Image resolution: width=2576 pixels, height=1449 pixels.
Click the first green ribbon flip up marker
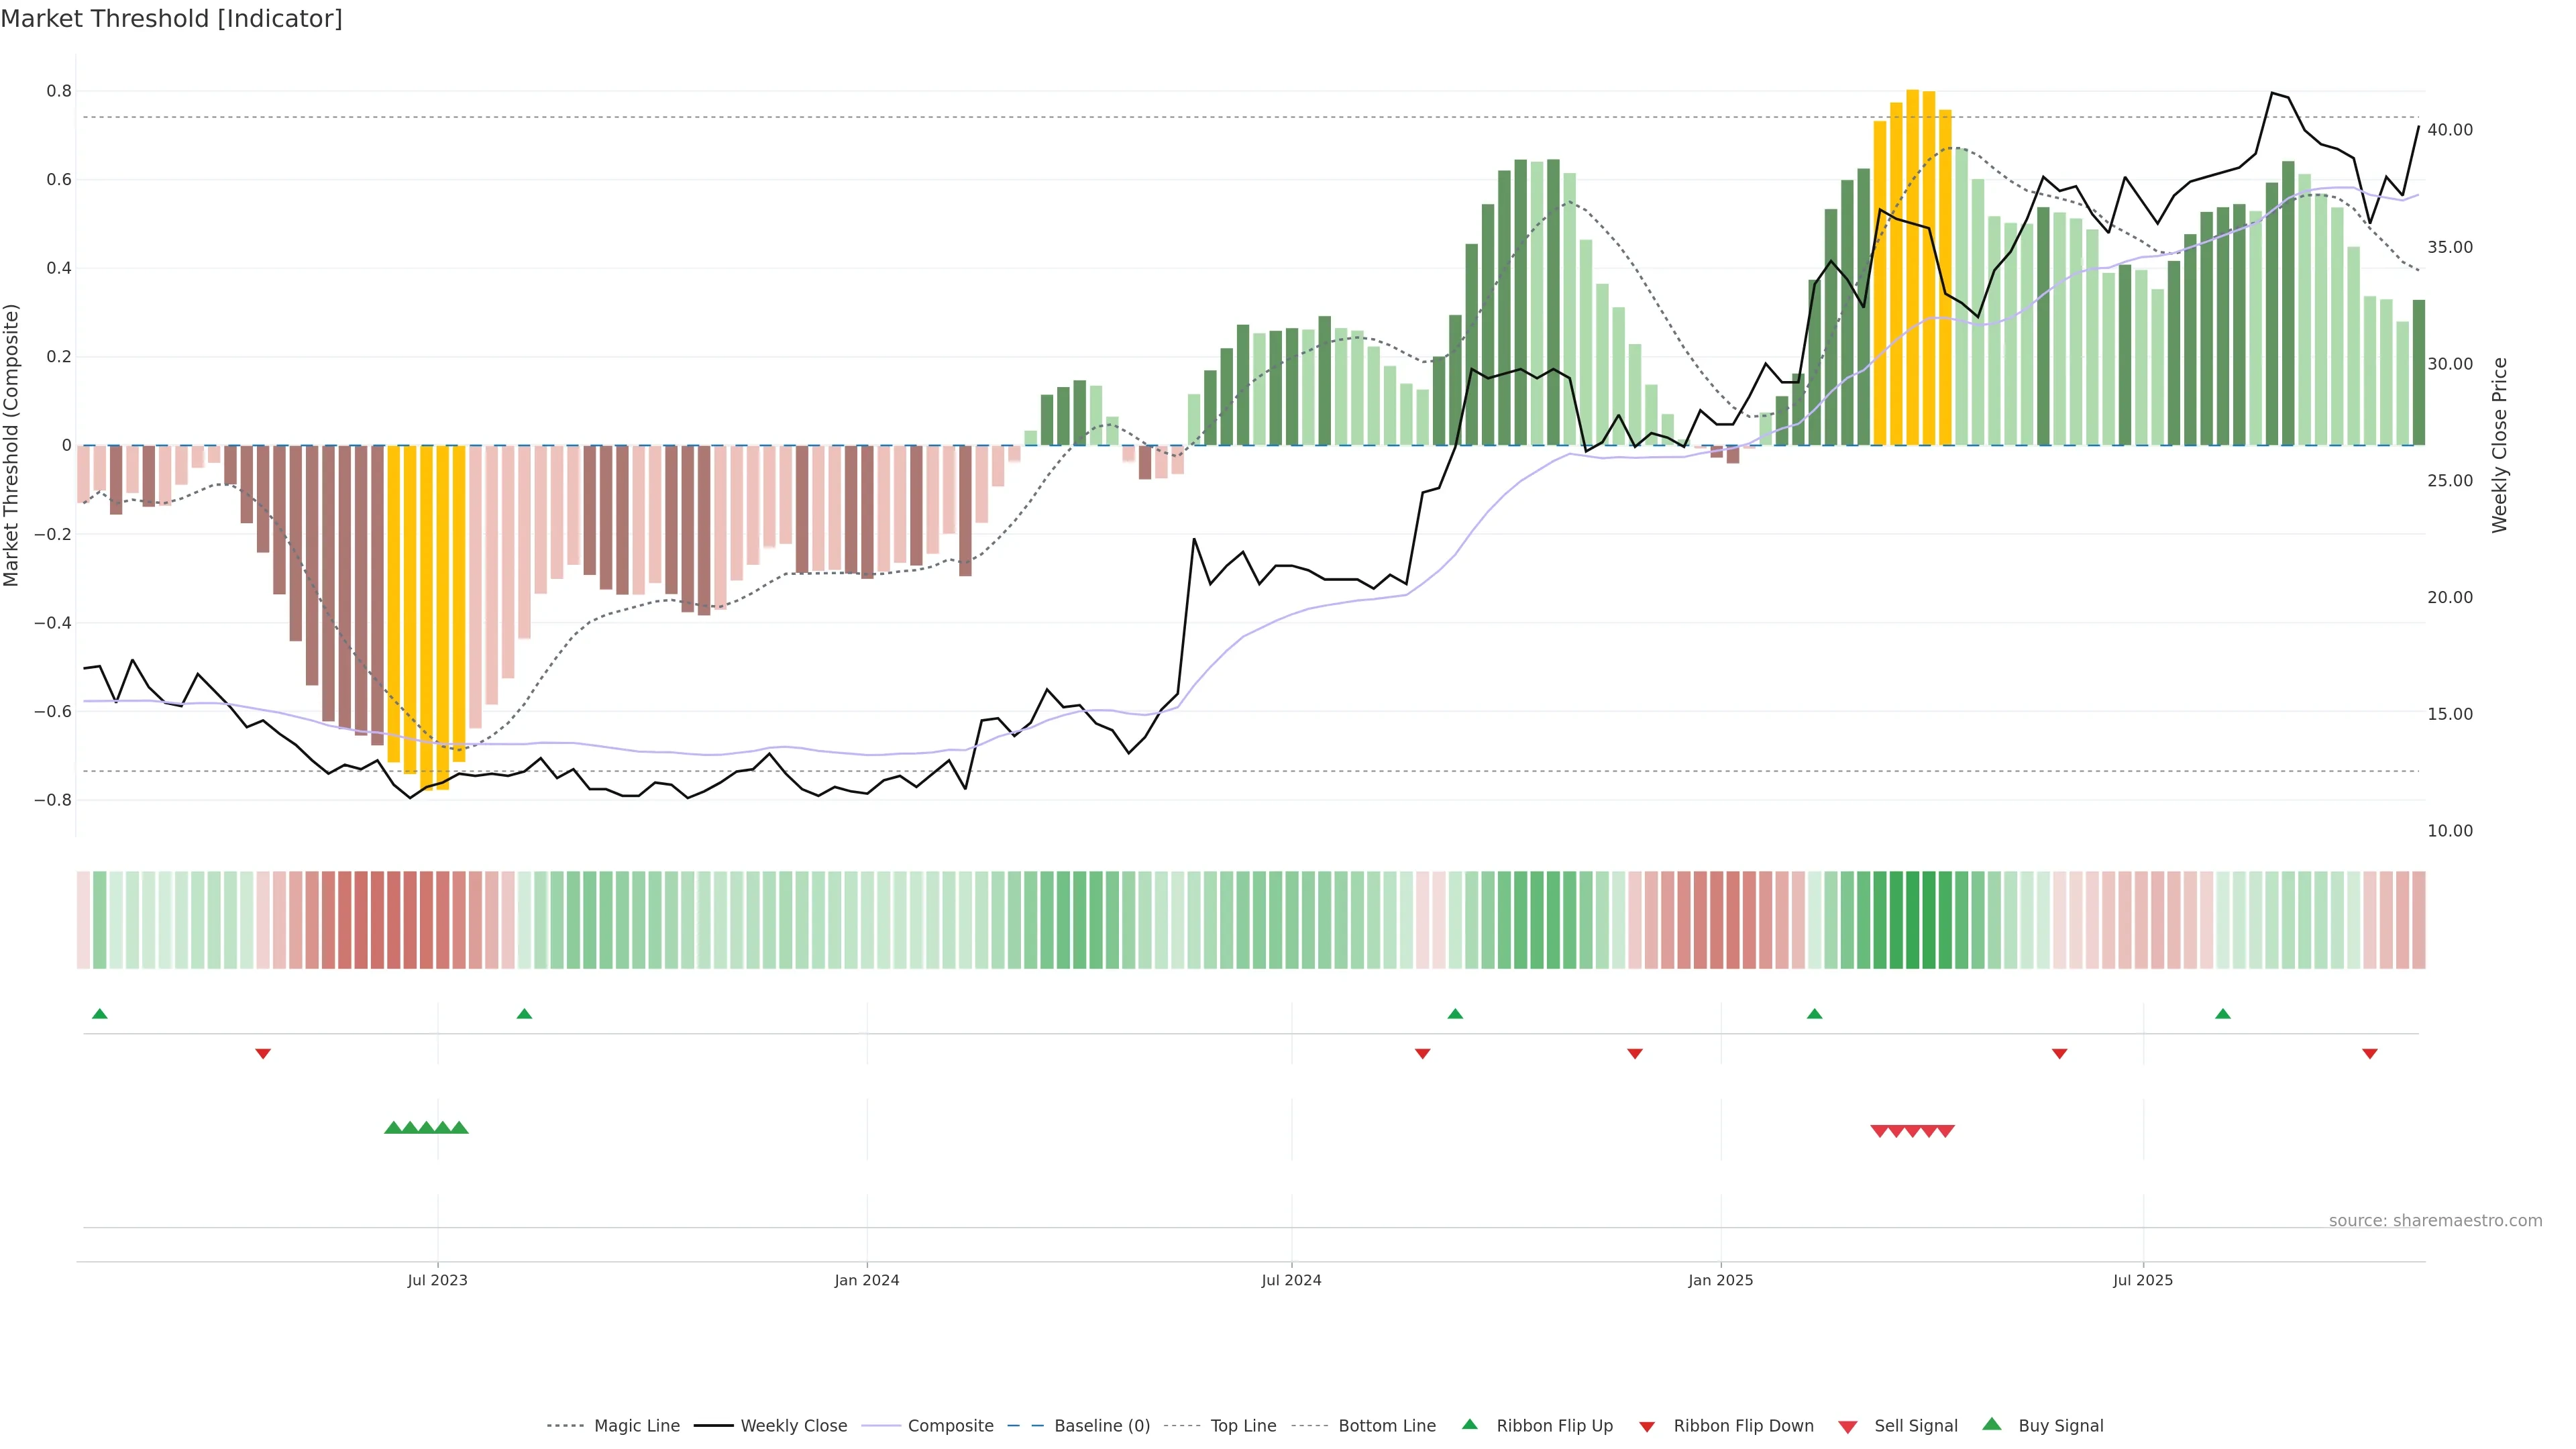(x=100, y=1014)
